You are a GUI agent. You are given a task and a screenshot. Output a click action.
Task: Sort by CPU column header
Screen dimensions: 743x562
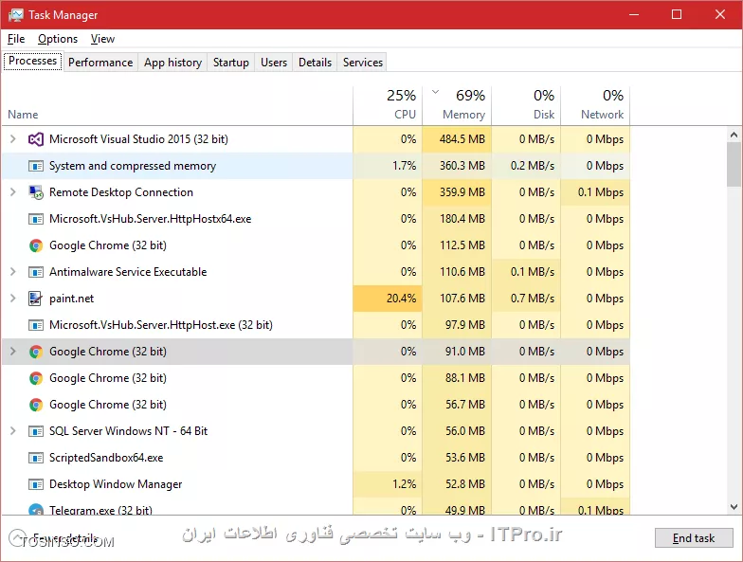(x=388, y=106)
